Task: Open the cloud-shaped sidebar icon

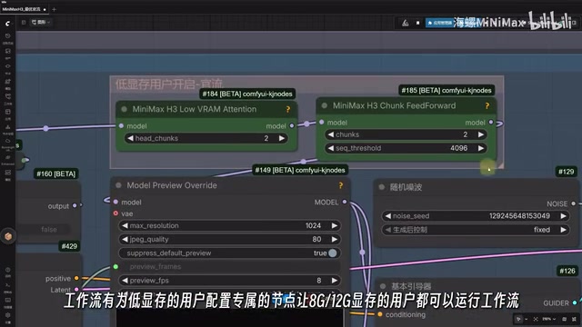Action: pyautogui.click(x=8, y=142)
